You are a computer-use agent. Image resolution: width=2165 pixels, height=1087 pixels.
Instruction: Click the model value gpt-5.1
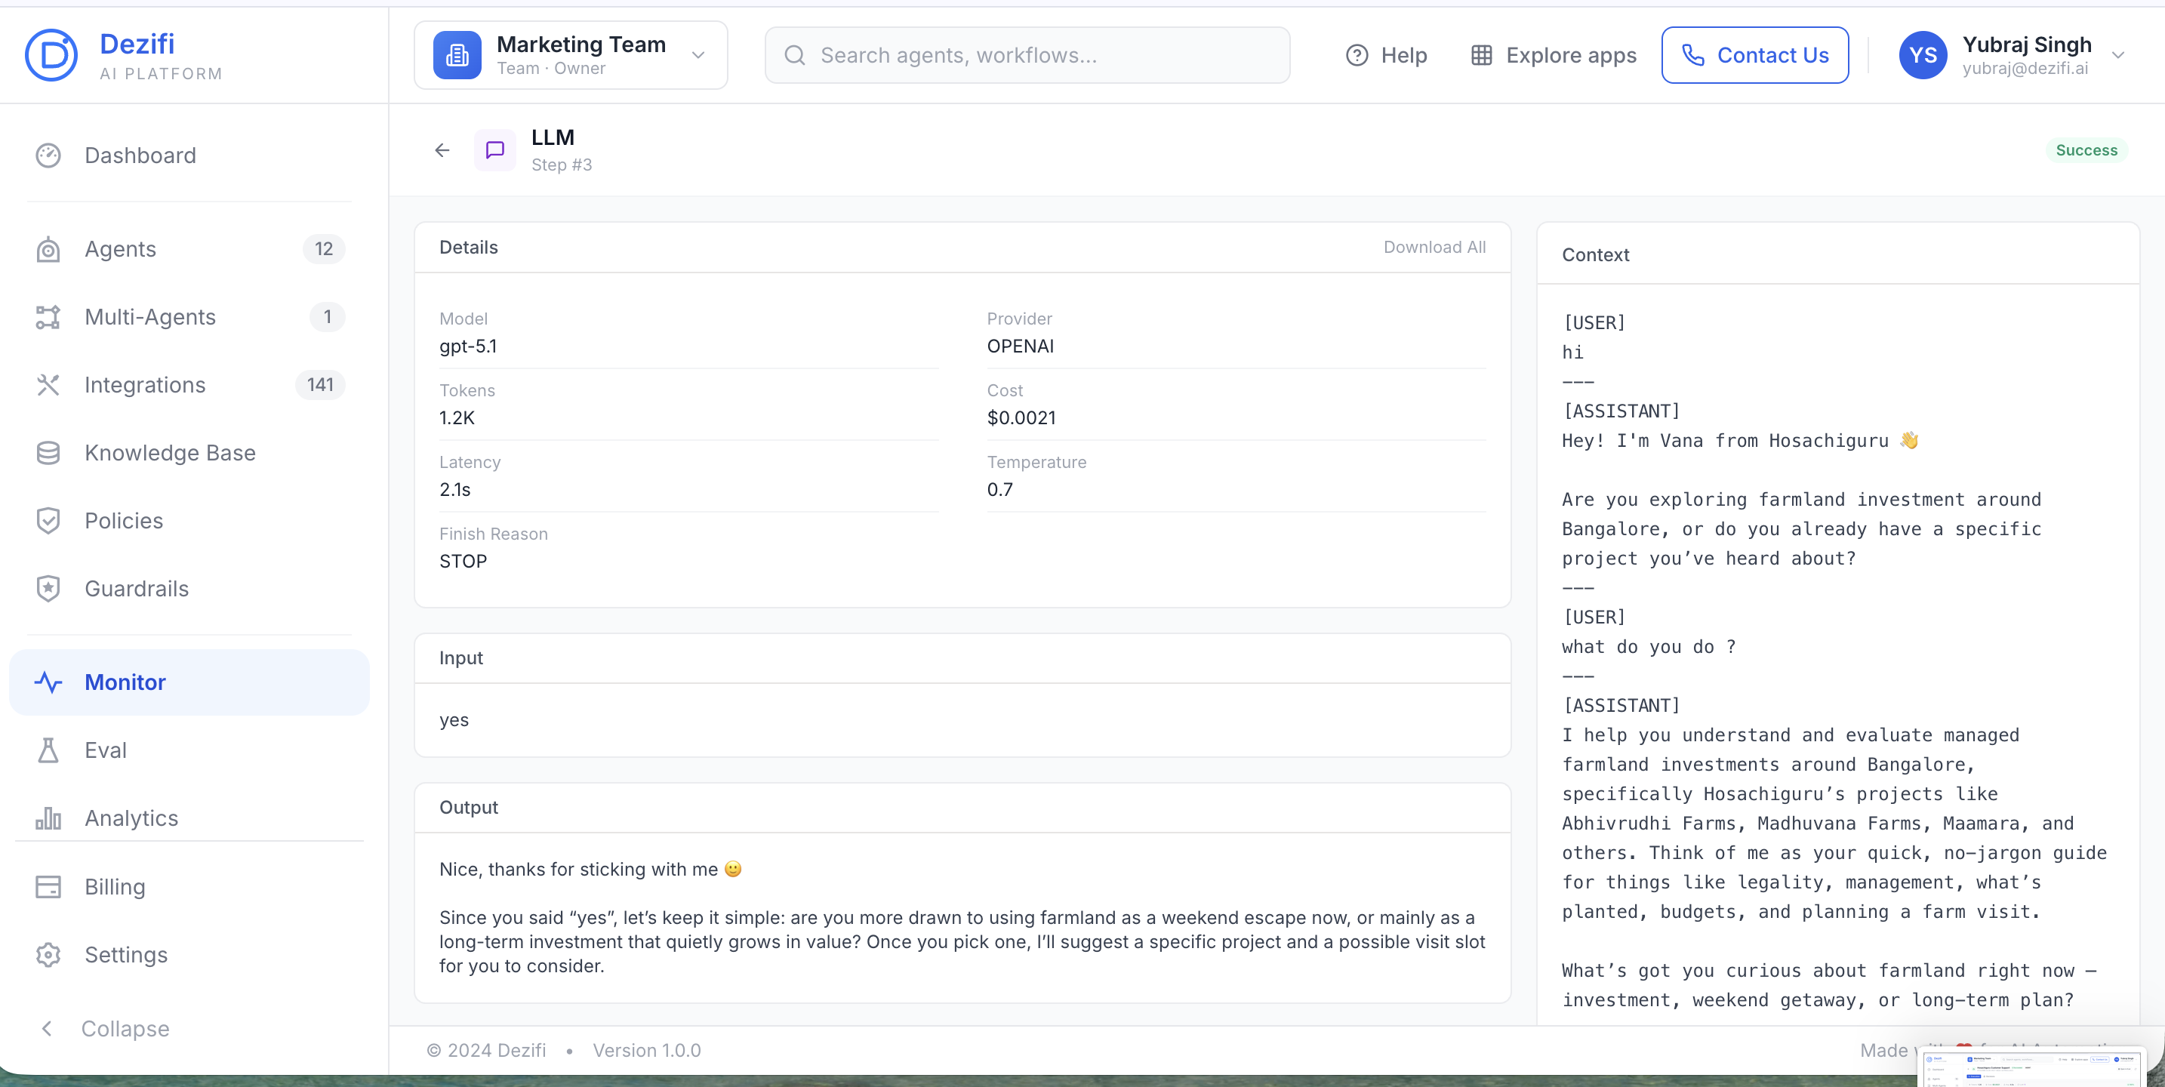pos(468,346)
